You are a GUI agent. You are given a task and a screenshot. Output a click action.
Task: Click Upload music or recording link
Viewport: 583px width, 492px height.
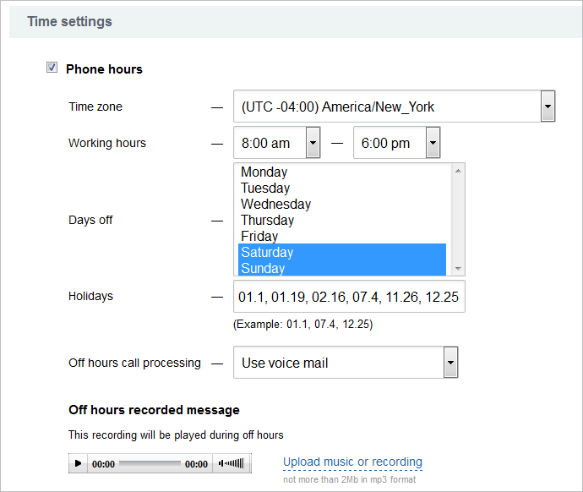(352, 462)
